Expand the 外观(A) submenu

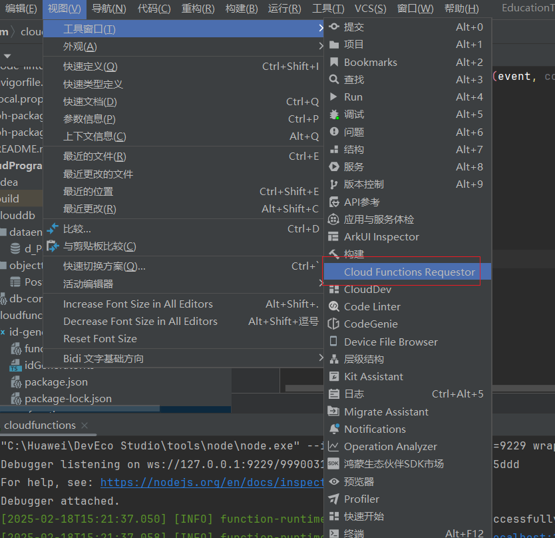click(183, 47)
